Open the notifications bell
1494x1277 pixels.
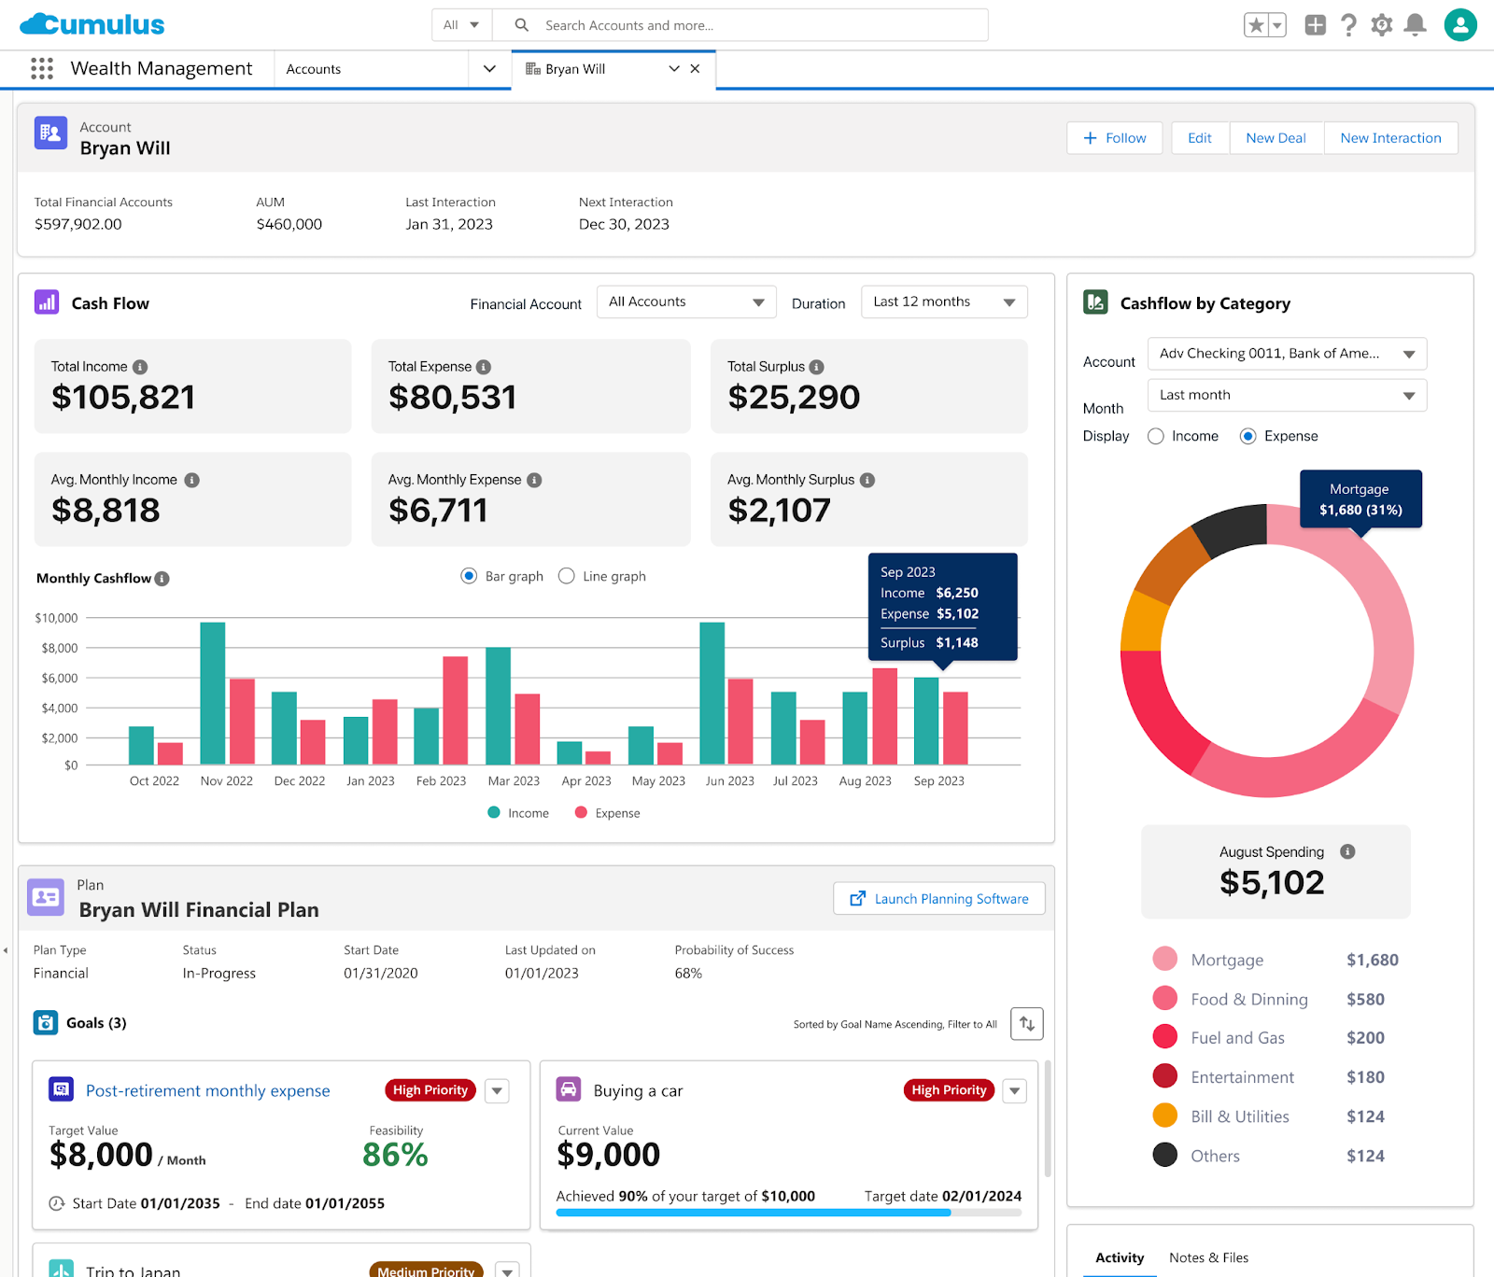pos(1414,25)
